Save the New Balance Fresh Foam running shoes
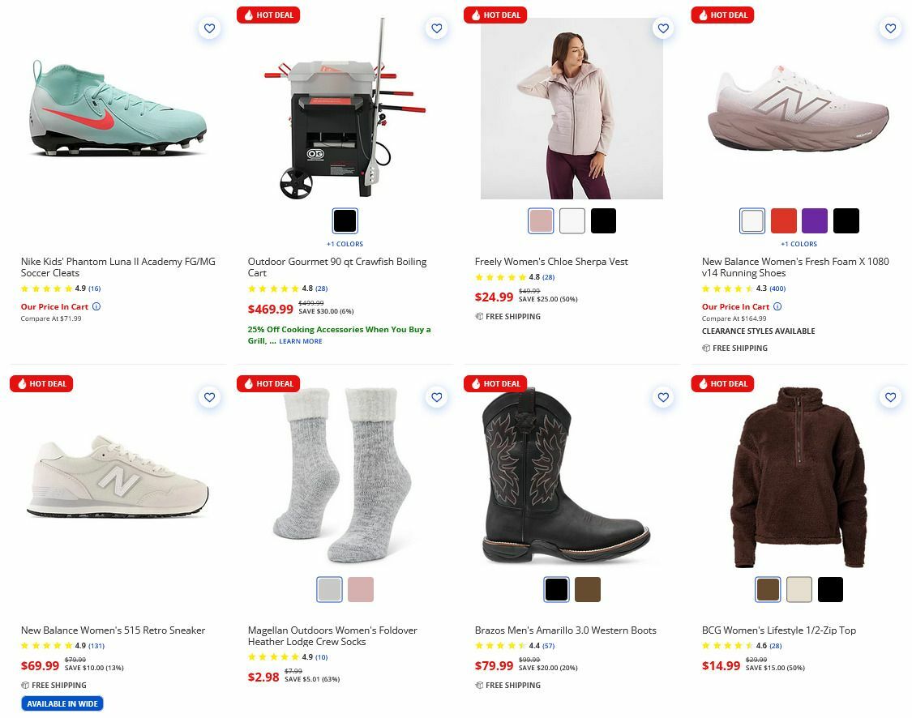Image resolution: width=912 pixels, height=718 pixels. point(890,28)
